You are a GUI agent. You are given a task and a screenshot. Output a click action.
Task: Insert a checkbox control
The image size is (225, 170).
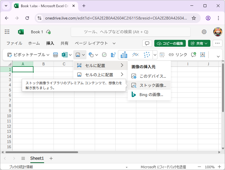(x=104, y=55)
